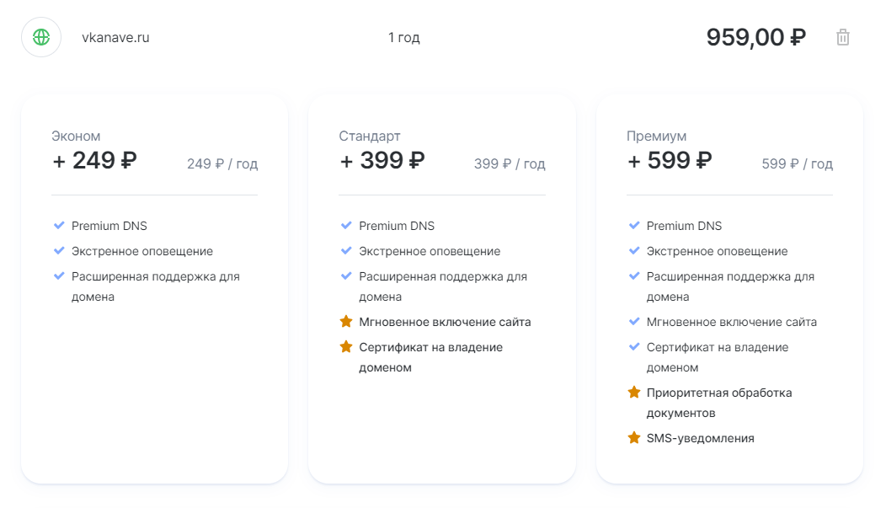Select the Стандарт plan card title

[x=370, y=136]
